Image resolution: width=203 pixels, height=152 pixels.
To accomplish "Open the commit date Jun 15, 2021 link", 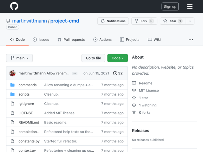I will tap(96, 73).
